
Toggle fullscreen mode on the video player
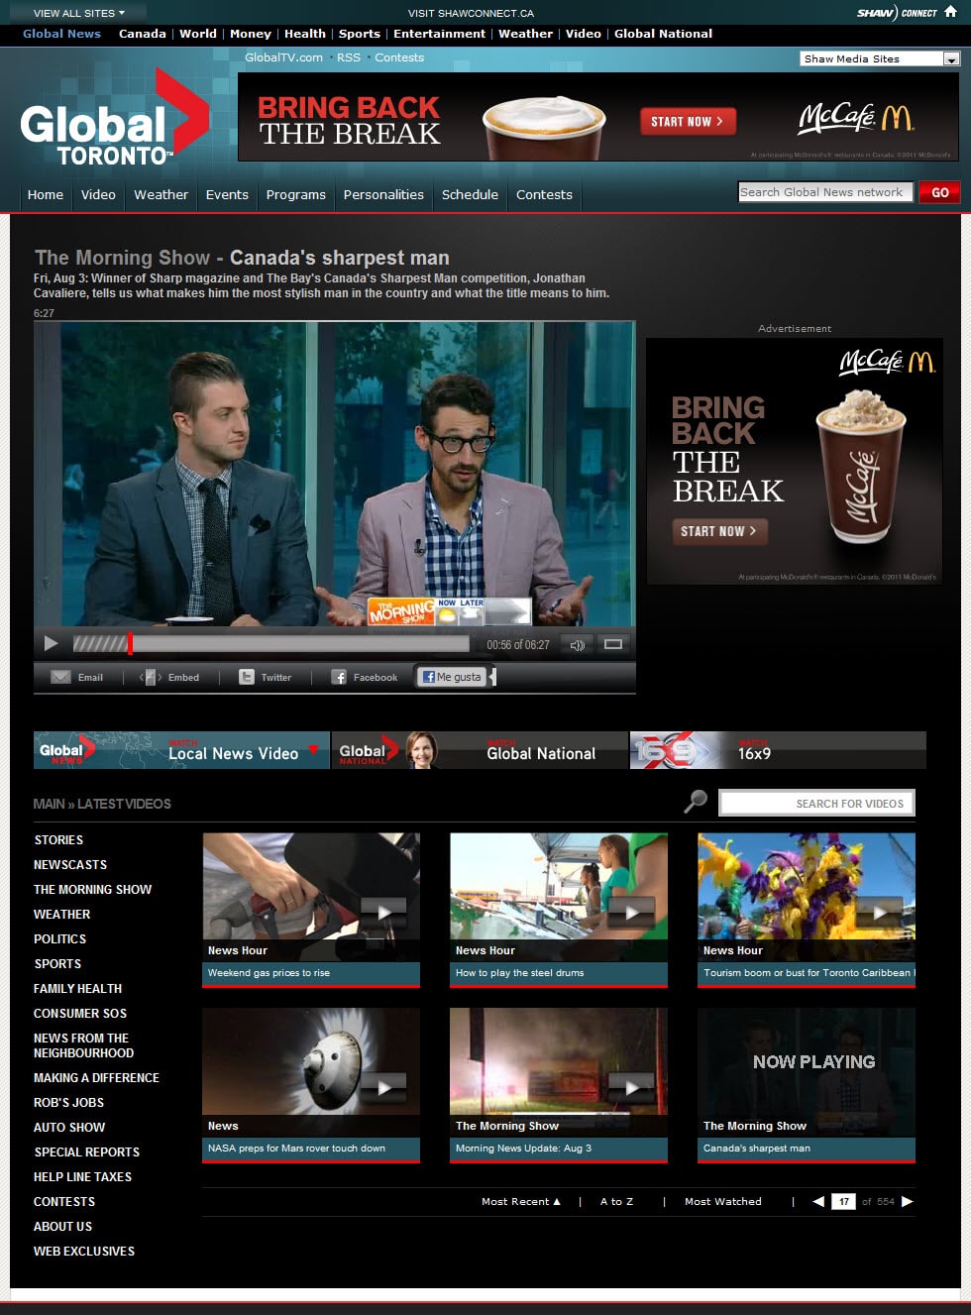pos(613,645)
